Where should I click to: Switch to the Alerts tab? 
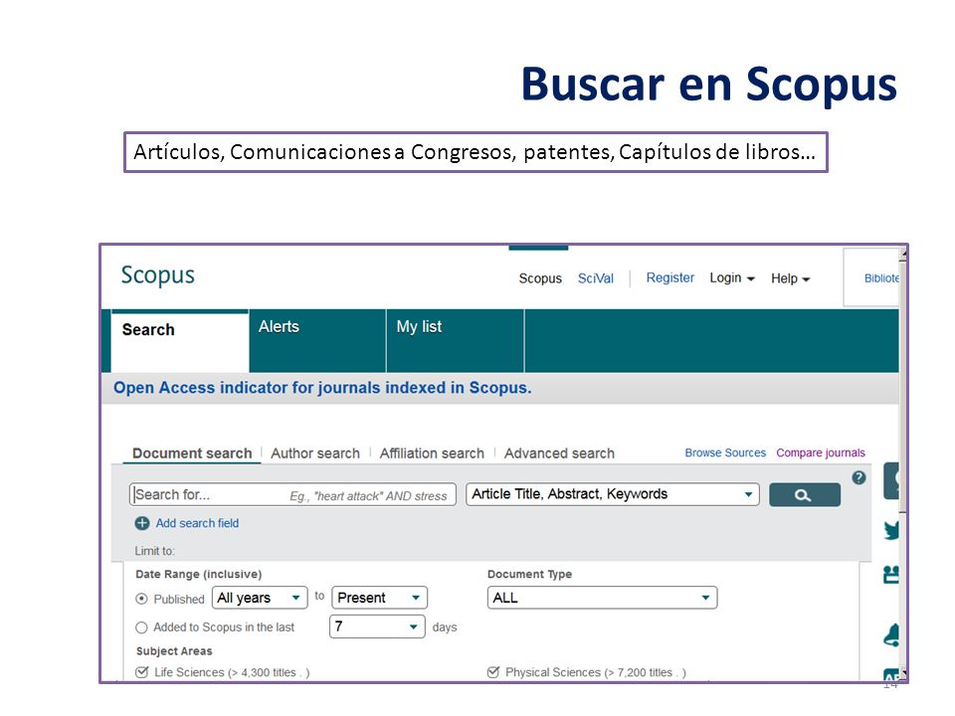(x=317, y=341)
